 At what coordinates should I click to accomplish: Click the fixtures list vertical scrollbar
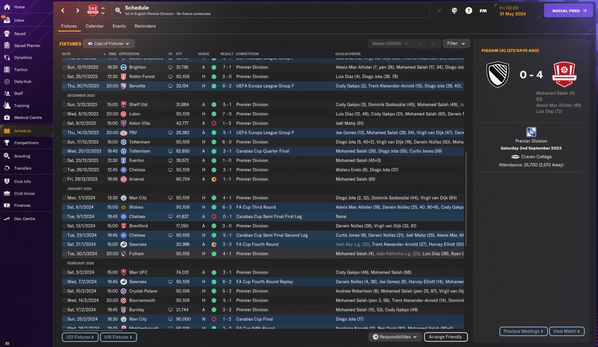(466, 198)
